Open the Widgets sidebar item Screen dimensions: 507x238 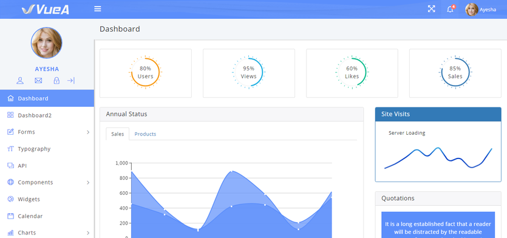pyautogui.click(x=47, y=199)
